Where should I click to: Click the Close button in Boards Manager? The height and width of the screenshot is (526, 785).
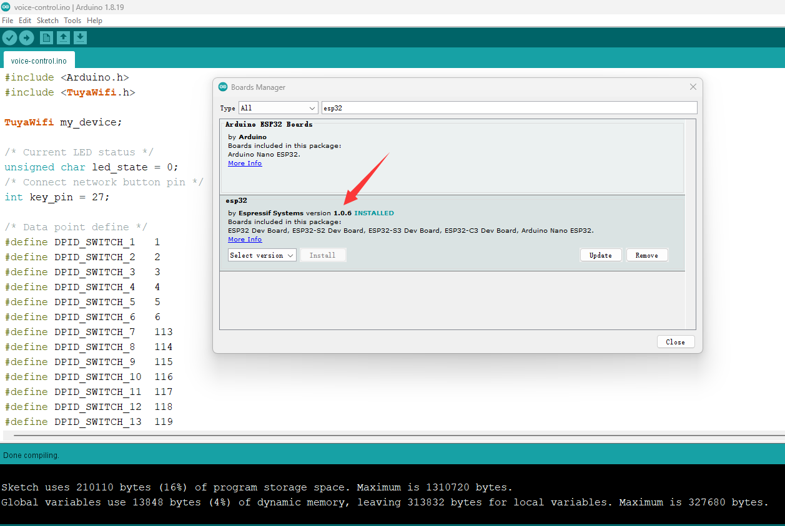click(x=675, y=342)
